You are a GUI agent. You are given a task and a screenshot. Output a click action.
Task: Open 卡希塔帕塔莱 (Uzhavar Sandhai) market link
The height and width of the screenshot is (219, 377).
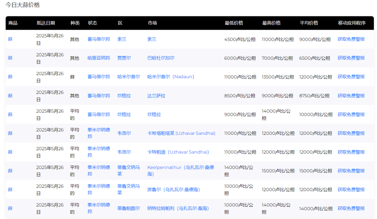[x=181, y=133]
